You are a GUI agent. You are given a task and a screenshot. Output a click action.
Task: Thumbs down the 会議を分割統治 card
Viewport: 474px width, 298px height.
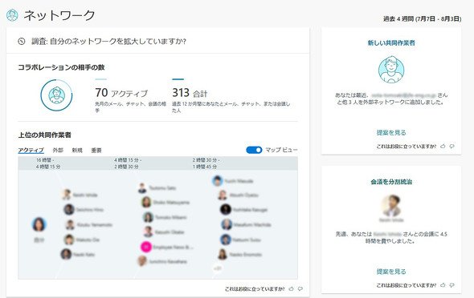[452, 284]
